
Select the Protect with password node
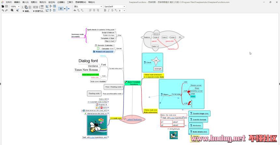[104, 52]
